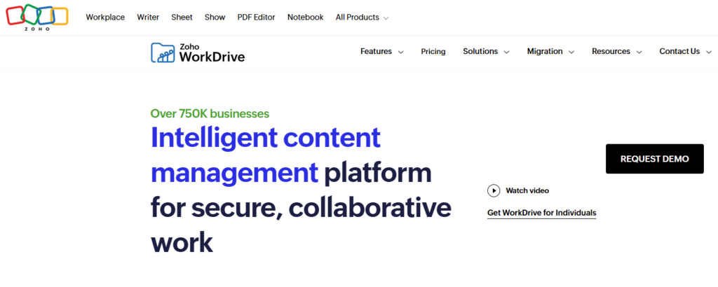Screen dimensions: 718x287
Task: Click the Watch video link text
Action: [527, 190]
